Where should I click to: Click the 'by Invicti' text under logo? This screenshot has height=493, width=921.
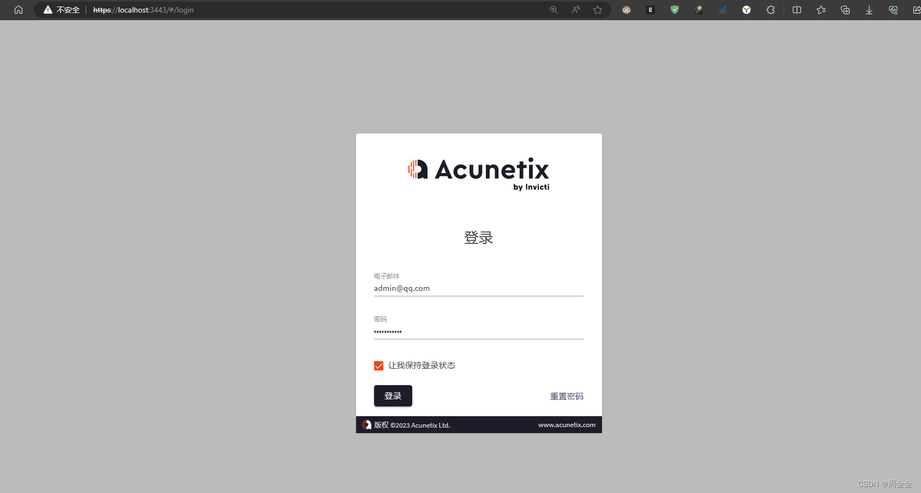click(531, 187)
